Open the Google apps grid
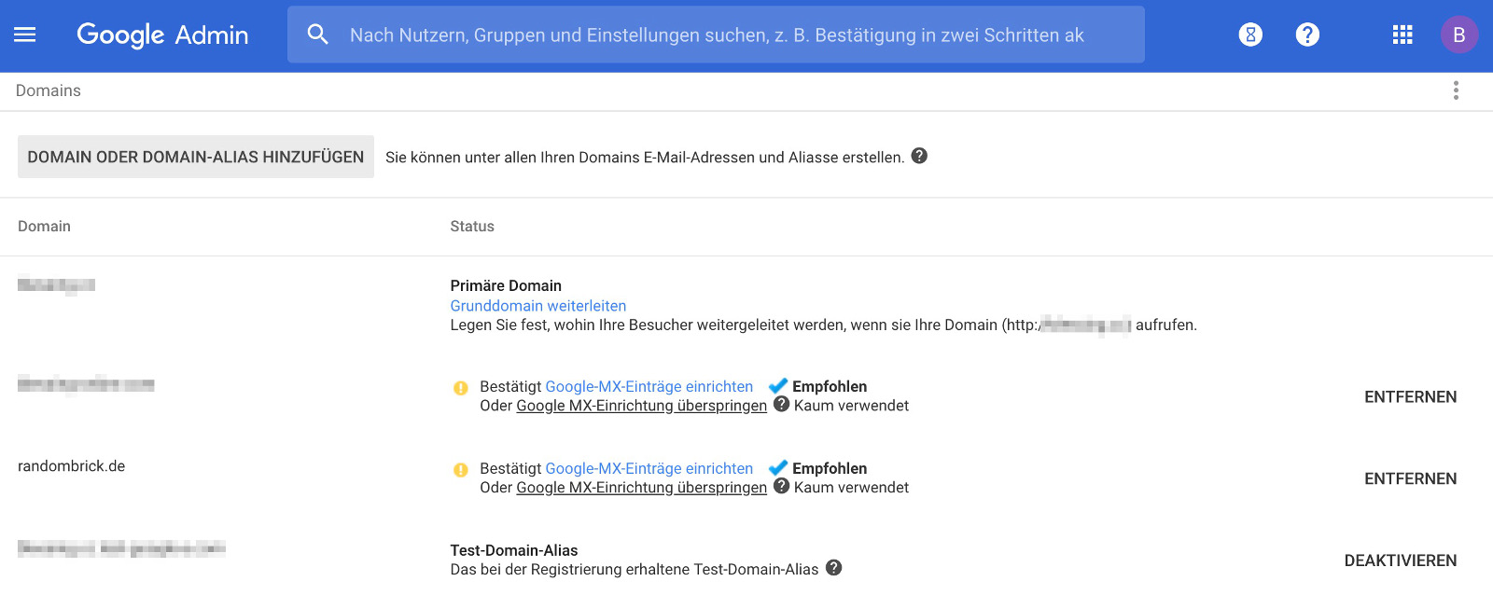 [x=1402, y=35]
